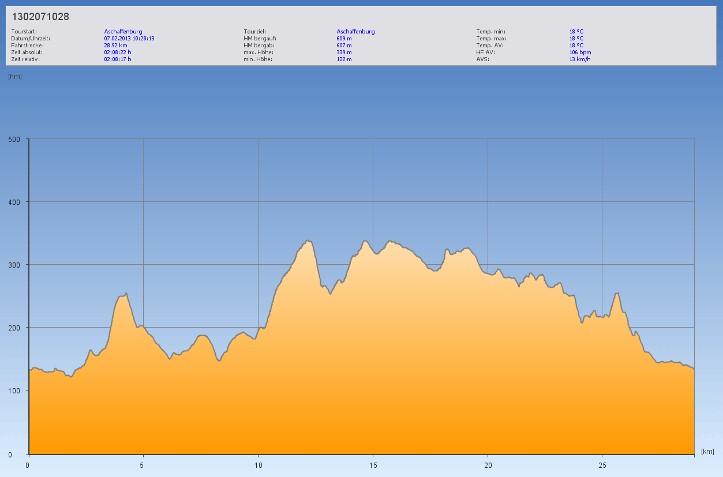Click the AVS value 13 km/h
723x477 pixels.
(579, 59)
